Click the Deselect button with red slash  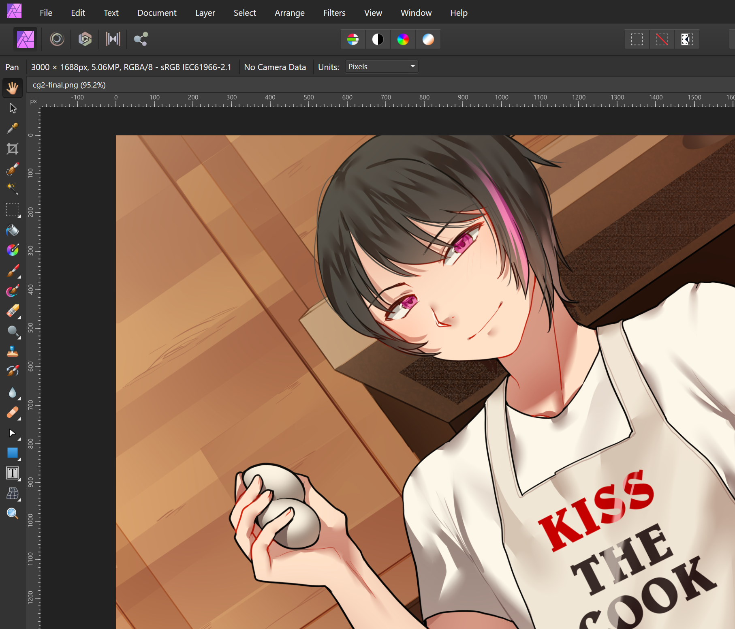[x=662, y=39]
